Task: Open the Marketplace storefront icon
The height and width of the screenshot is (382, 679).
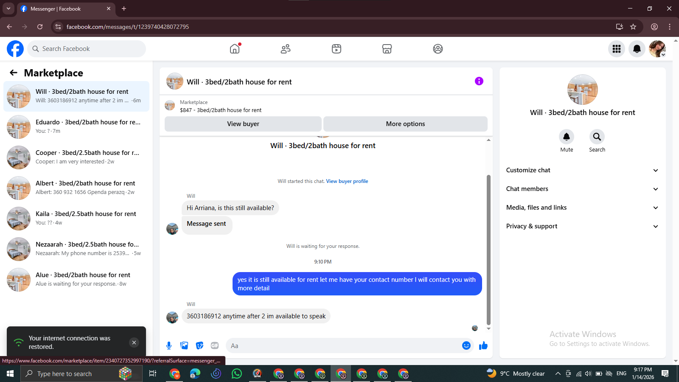Action: point(387,49)
